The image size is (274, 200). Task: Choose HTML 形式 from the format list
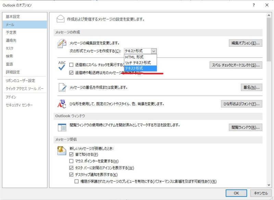140,57
